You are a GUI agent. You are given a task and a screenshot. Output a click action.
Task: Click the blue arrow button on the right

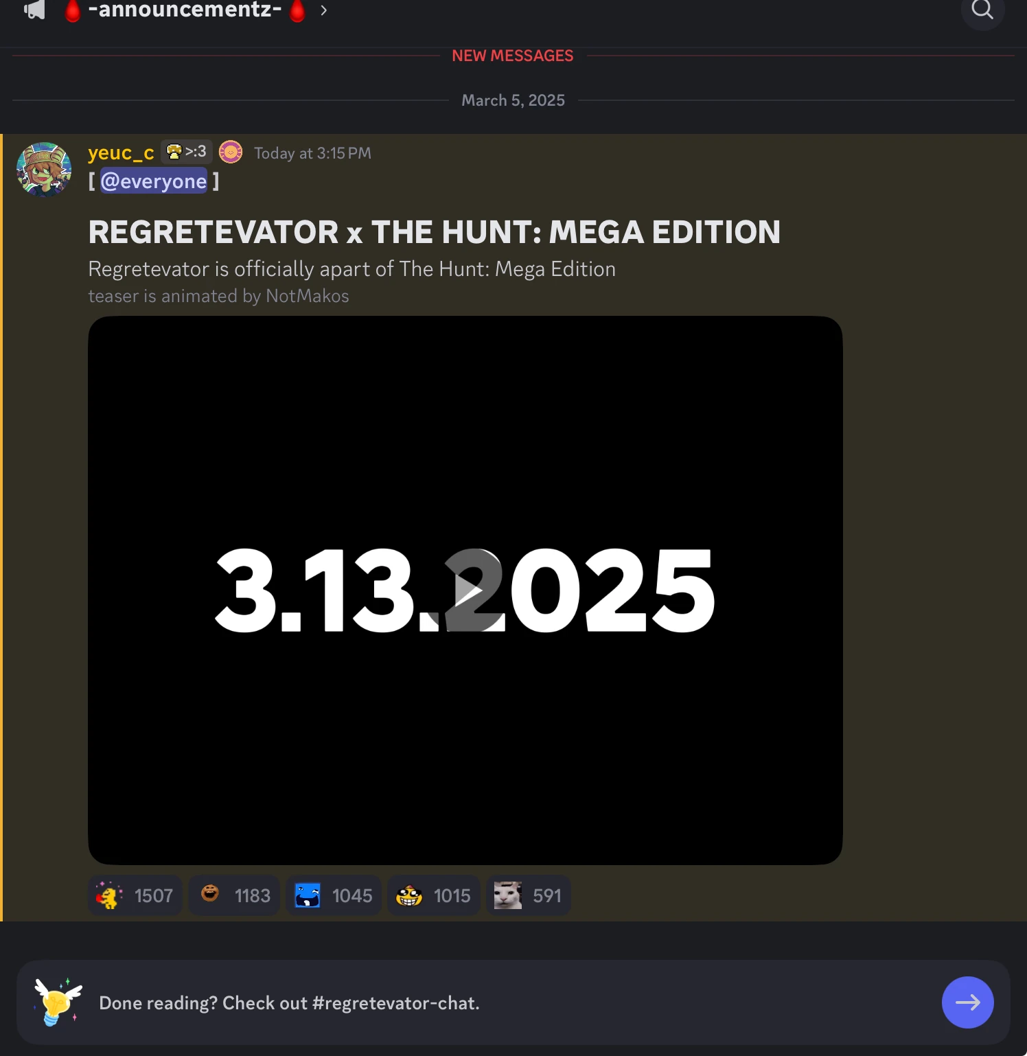pos(967,1002)
